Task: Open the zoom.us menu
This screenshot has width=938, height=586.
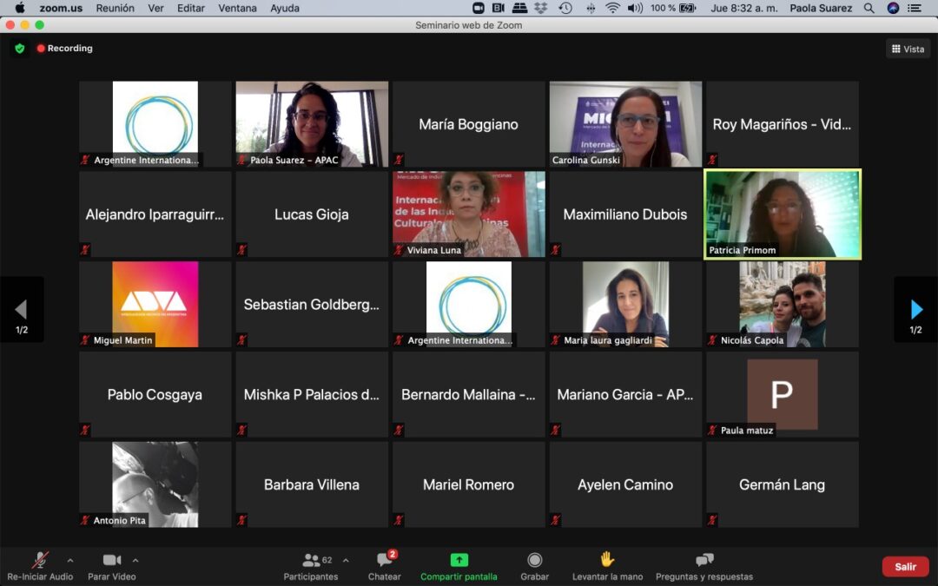Action: (x=61, y=9)
